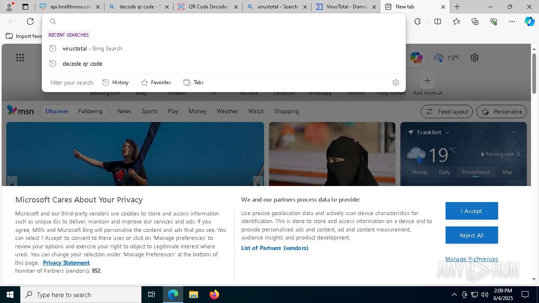Open the Sports category

pos(149,111)
